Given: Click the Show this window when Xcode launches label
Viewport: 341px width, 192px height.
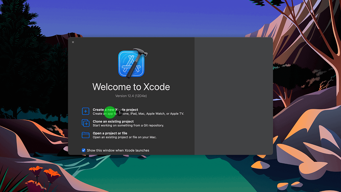Looking at the screenshot, I should click(118, 150).
